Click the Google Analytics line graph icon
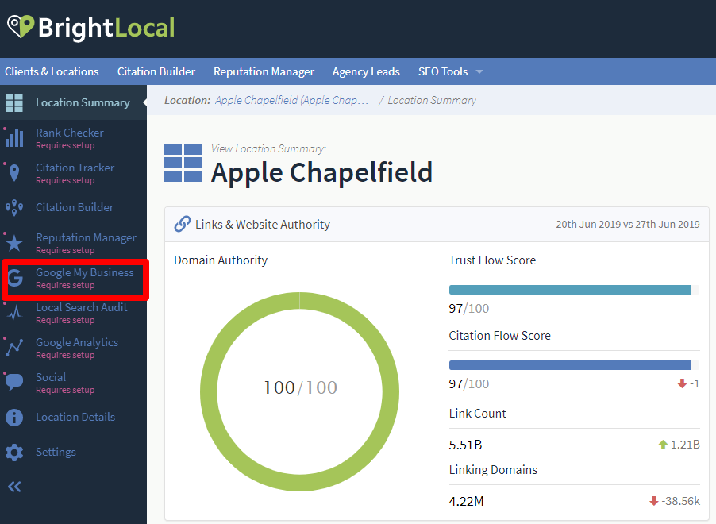Viewport: 716px width, 524px height. tap(14, 348)
